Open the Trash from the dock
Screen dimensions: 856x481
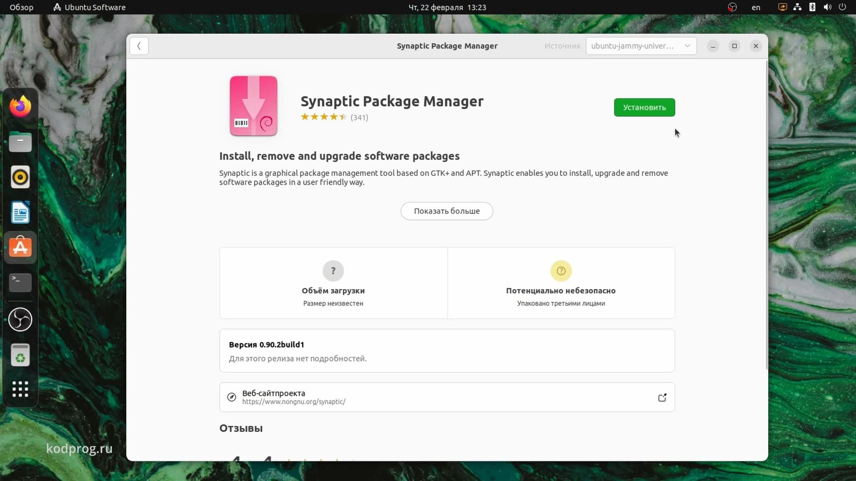tap(20, 355)
